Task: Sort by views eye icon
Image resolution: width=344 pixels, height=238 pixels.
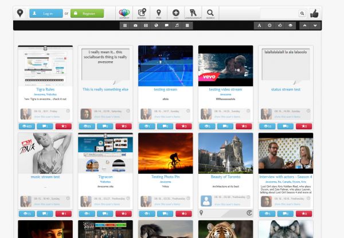Action: point(291,25)
